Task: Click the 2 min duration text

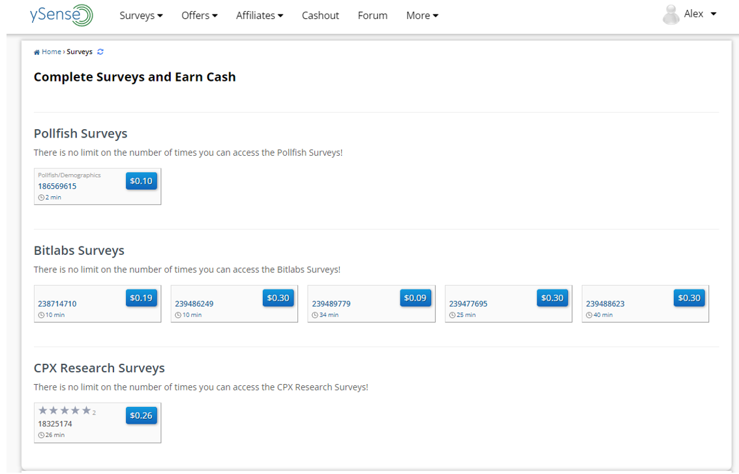Action: click(53, 198)
